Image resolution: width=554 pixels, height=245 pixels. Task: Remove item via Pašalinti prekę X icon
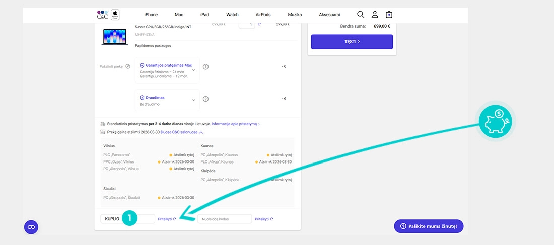coord(128,66)
